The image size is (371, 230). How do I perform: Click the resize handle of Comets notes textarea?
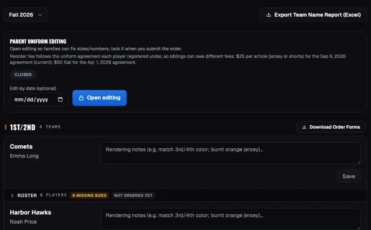coord(359,162)
